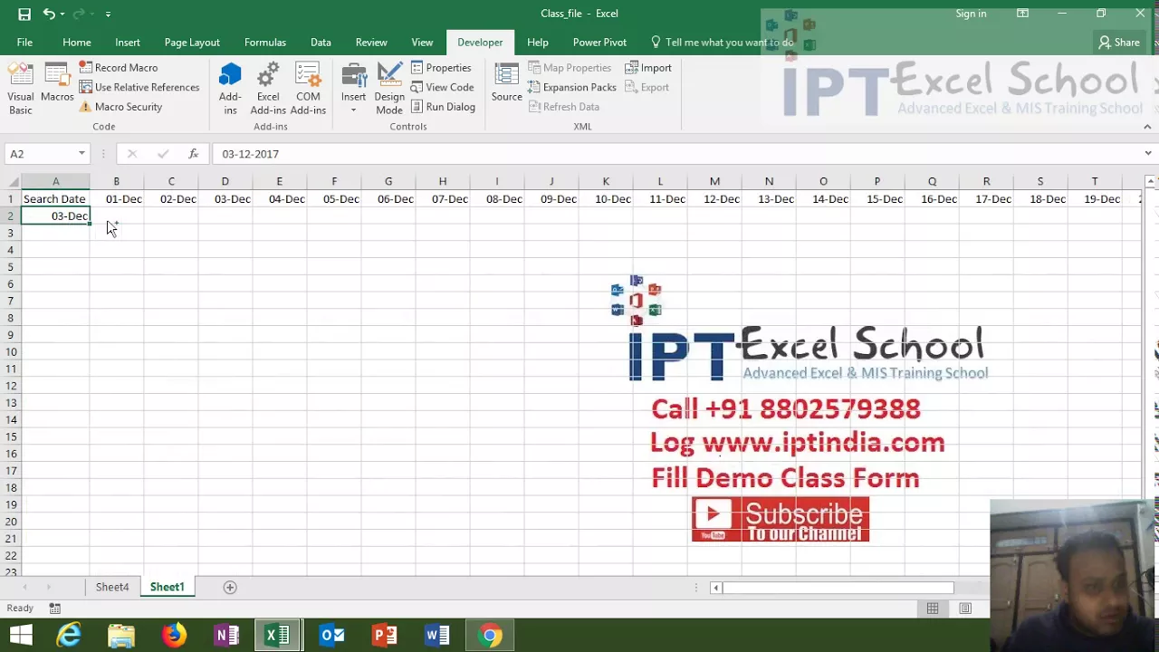Customize Quick Access Toolbar dropdown
The width and height of the screenshot is (1159, 652).
point(108,14)
